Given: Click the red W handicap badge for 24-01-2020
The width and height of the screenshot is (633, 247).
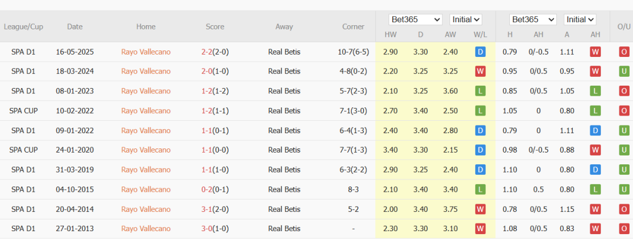Looking at the screenshot, I should (x=595, y=150).
